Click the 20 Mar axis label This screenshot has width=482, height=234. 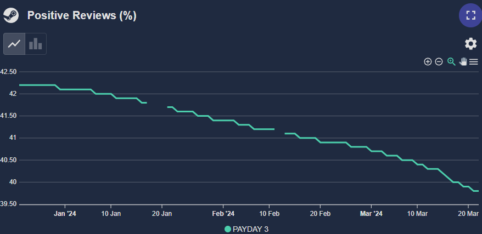pos(468,214)
